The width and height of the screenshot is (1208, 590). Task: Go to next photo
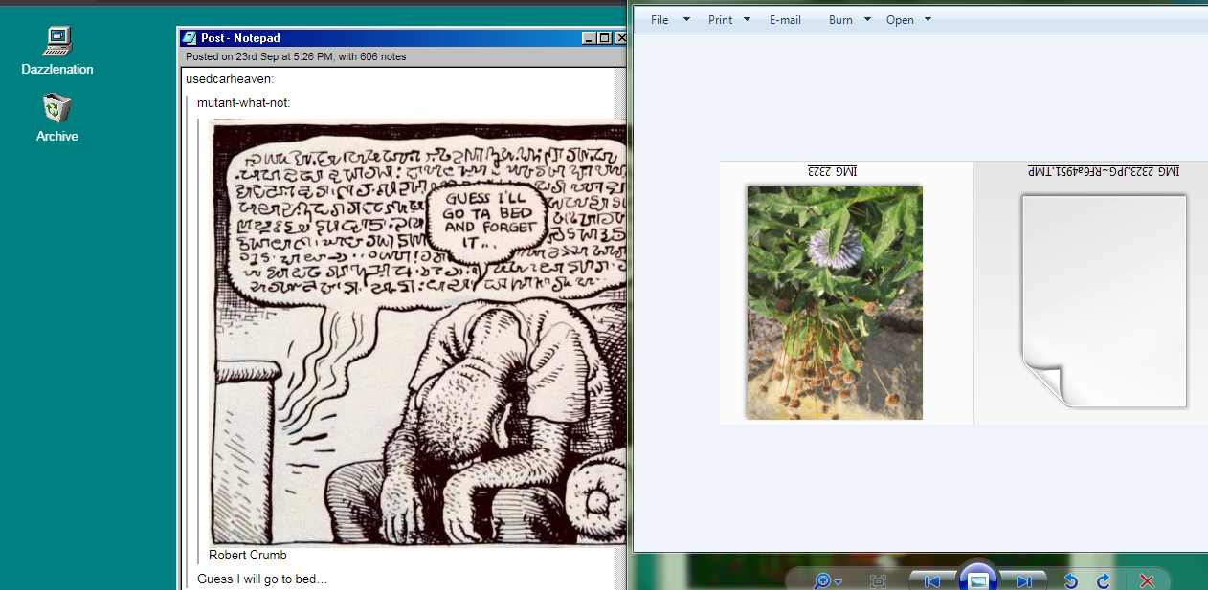(x=1023, y=581)
